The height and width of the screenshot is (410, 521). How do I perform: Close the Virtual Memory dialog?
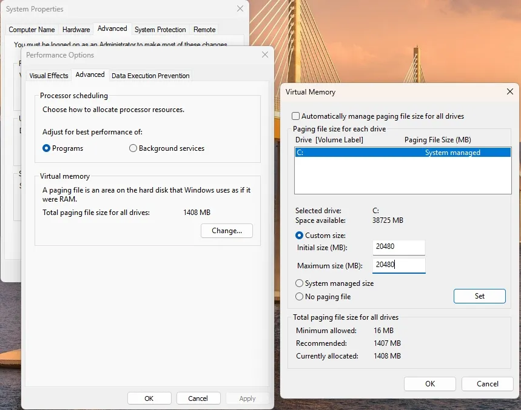click(x=509, y=91)
